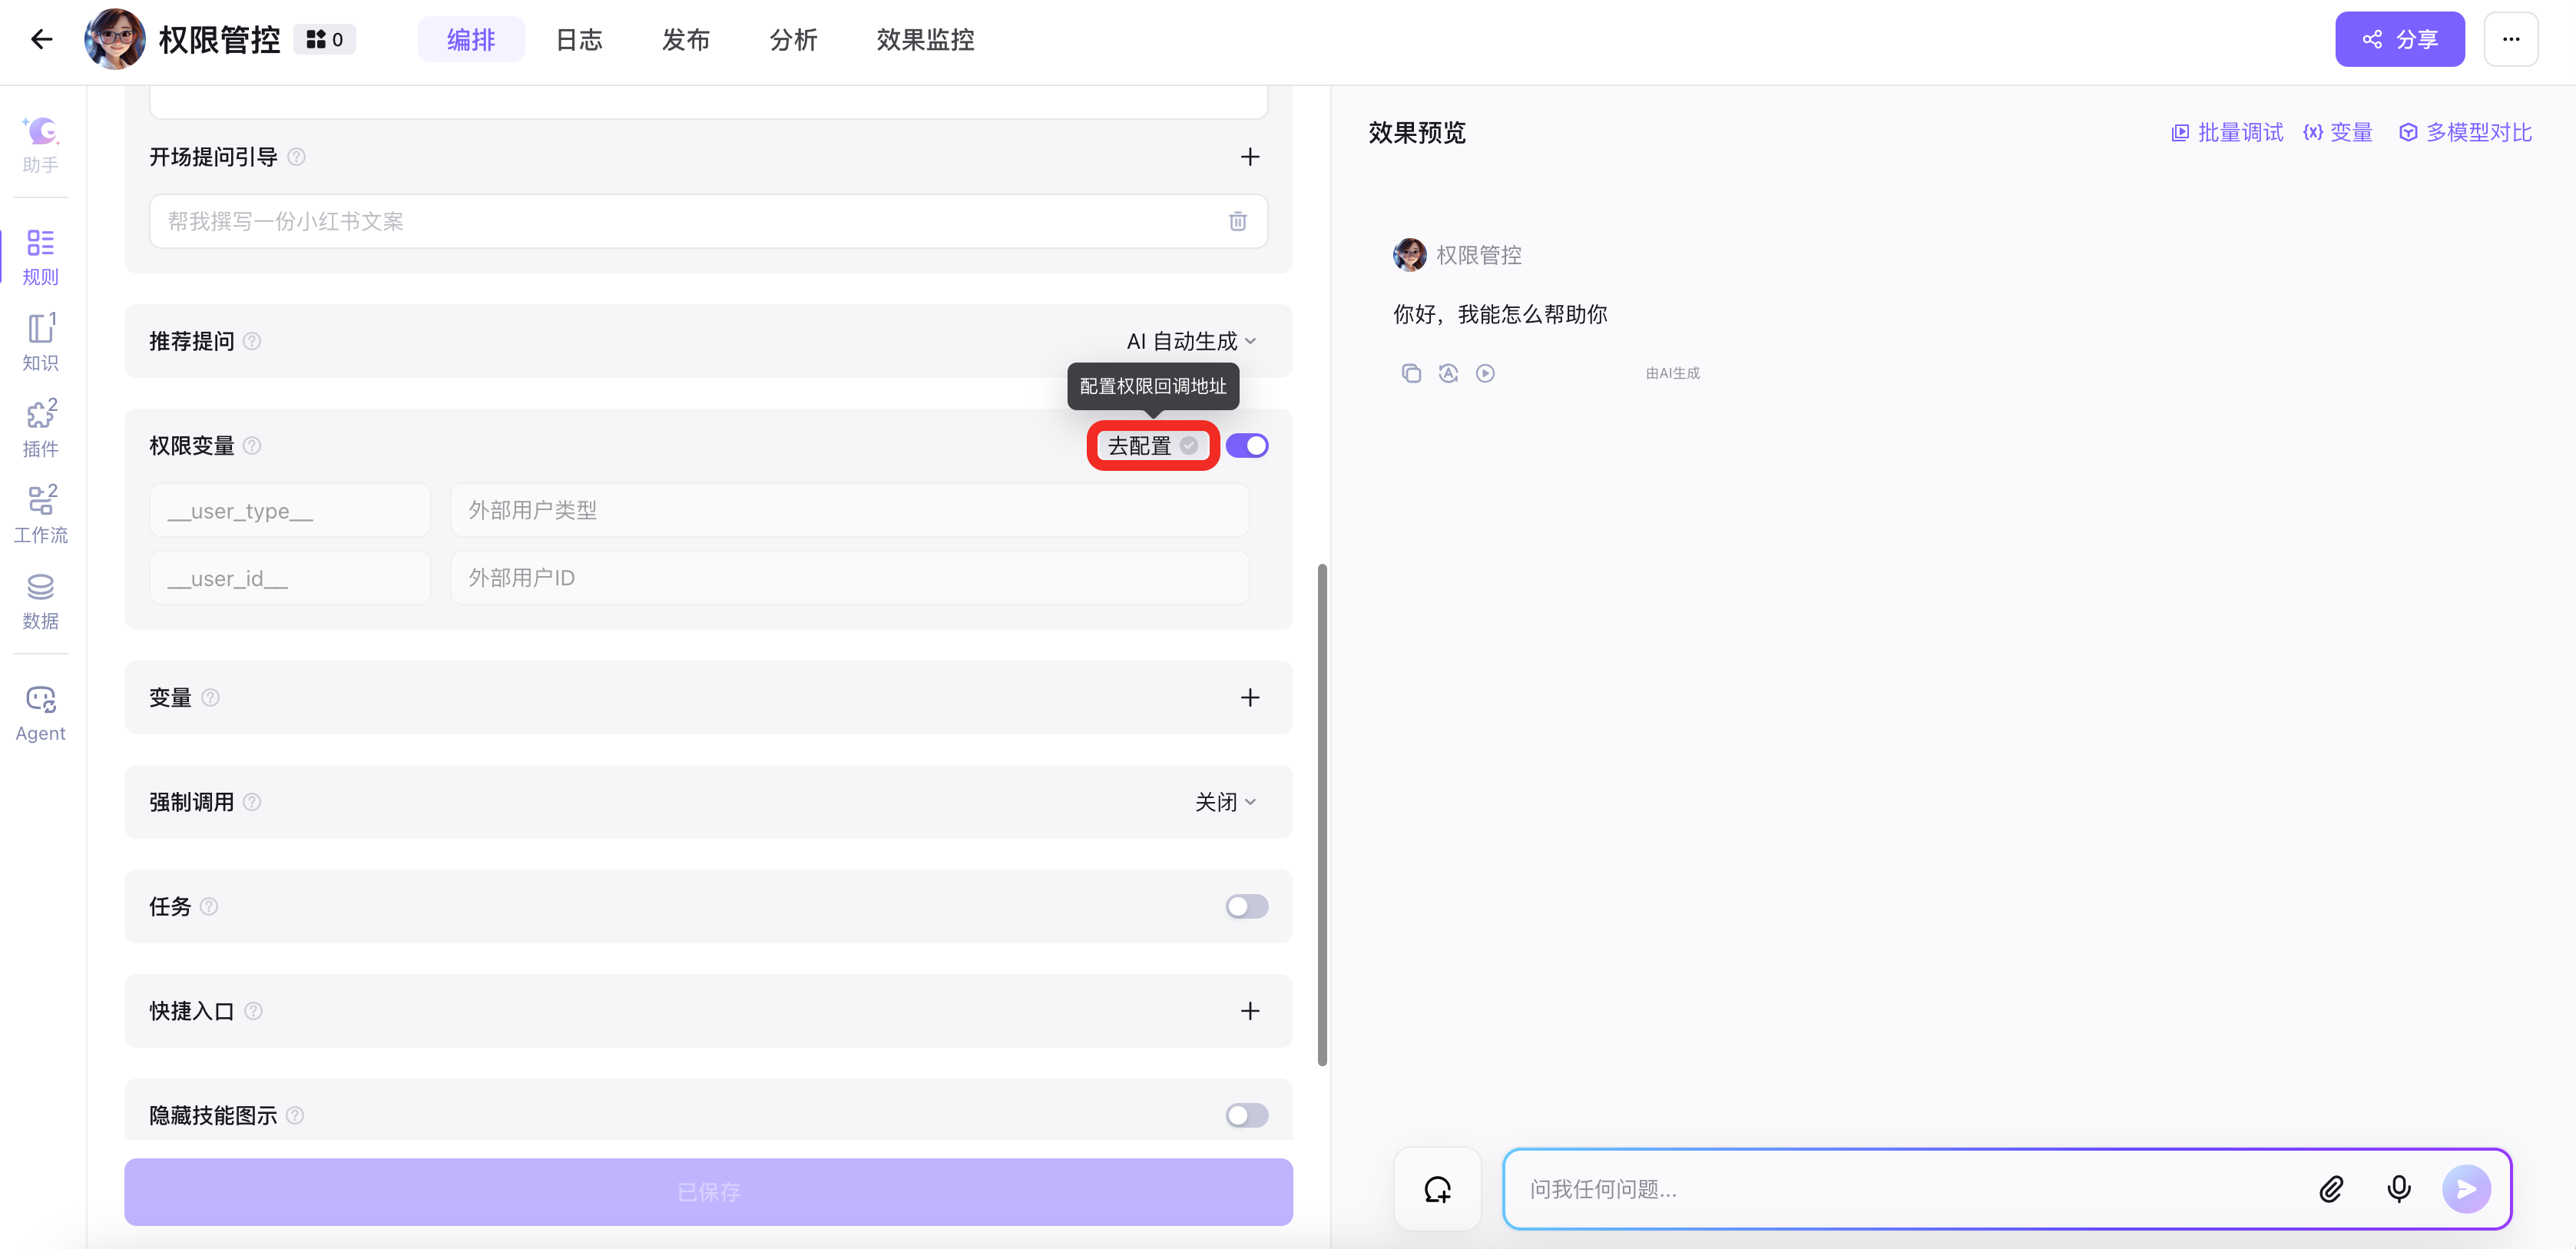Image resolution: width=2576 pixels, height=1249 pixels.
Task: Enable the 任务 toggle switch
Action: (x=1246, y=906)
